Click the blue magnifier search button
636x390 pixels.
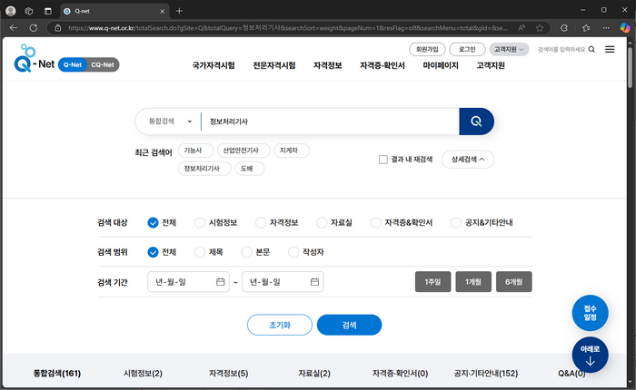coord(476,122)
